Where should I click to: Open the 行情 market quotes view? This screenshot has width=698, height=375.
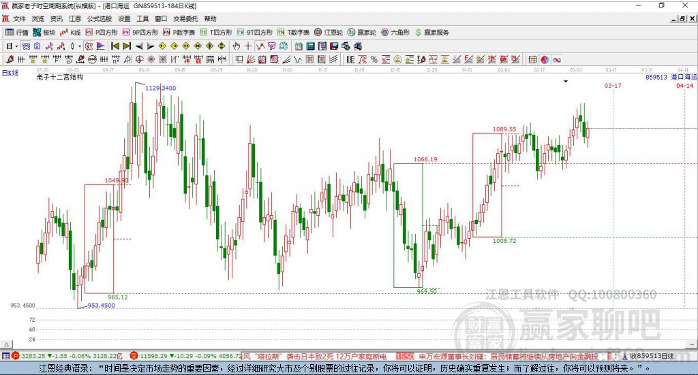[x=17, y=33]
